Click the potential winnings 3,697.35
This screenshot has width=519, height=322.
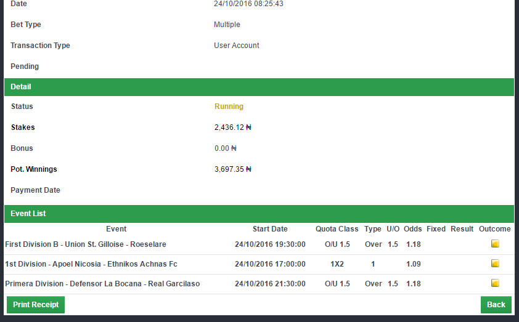(233, 169)
